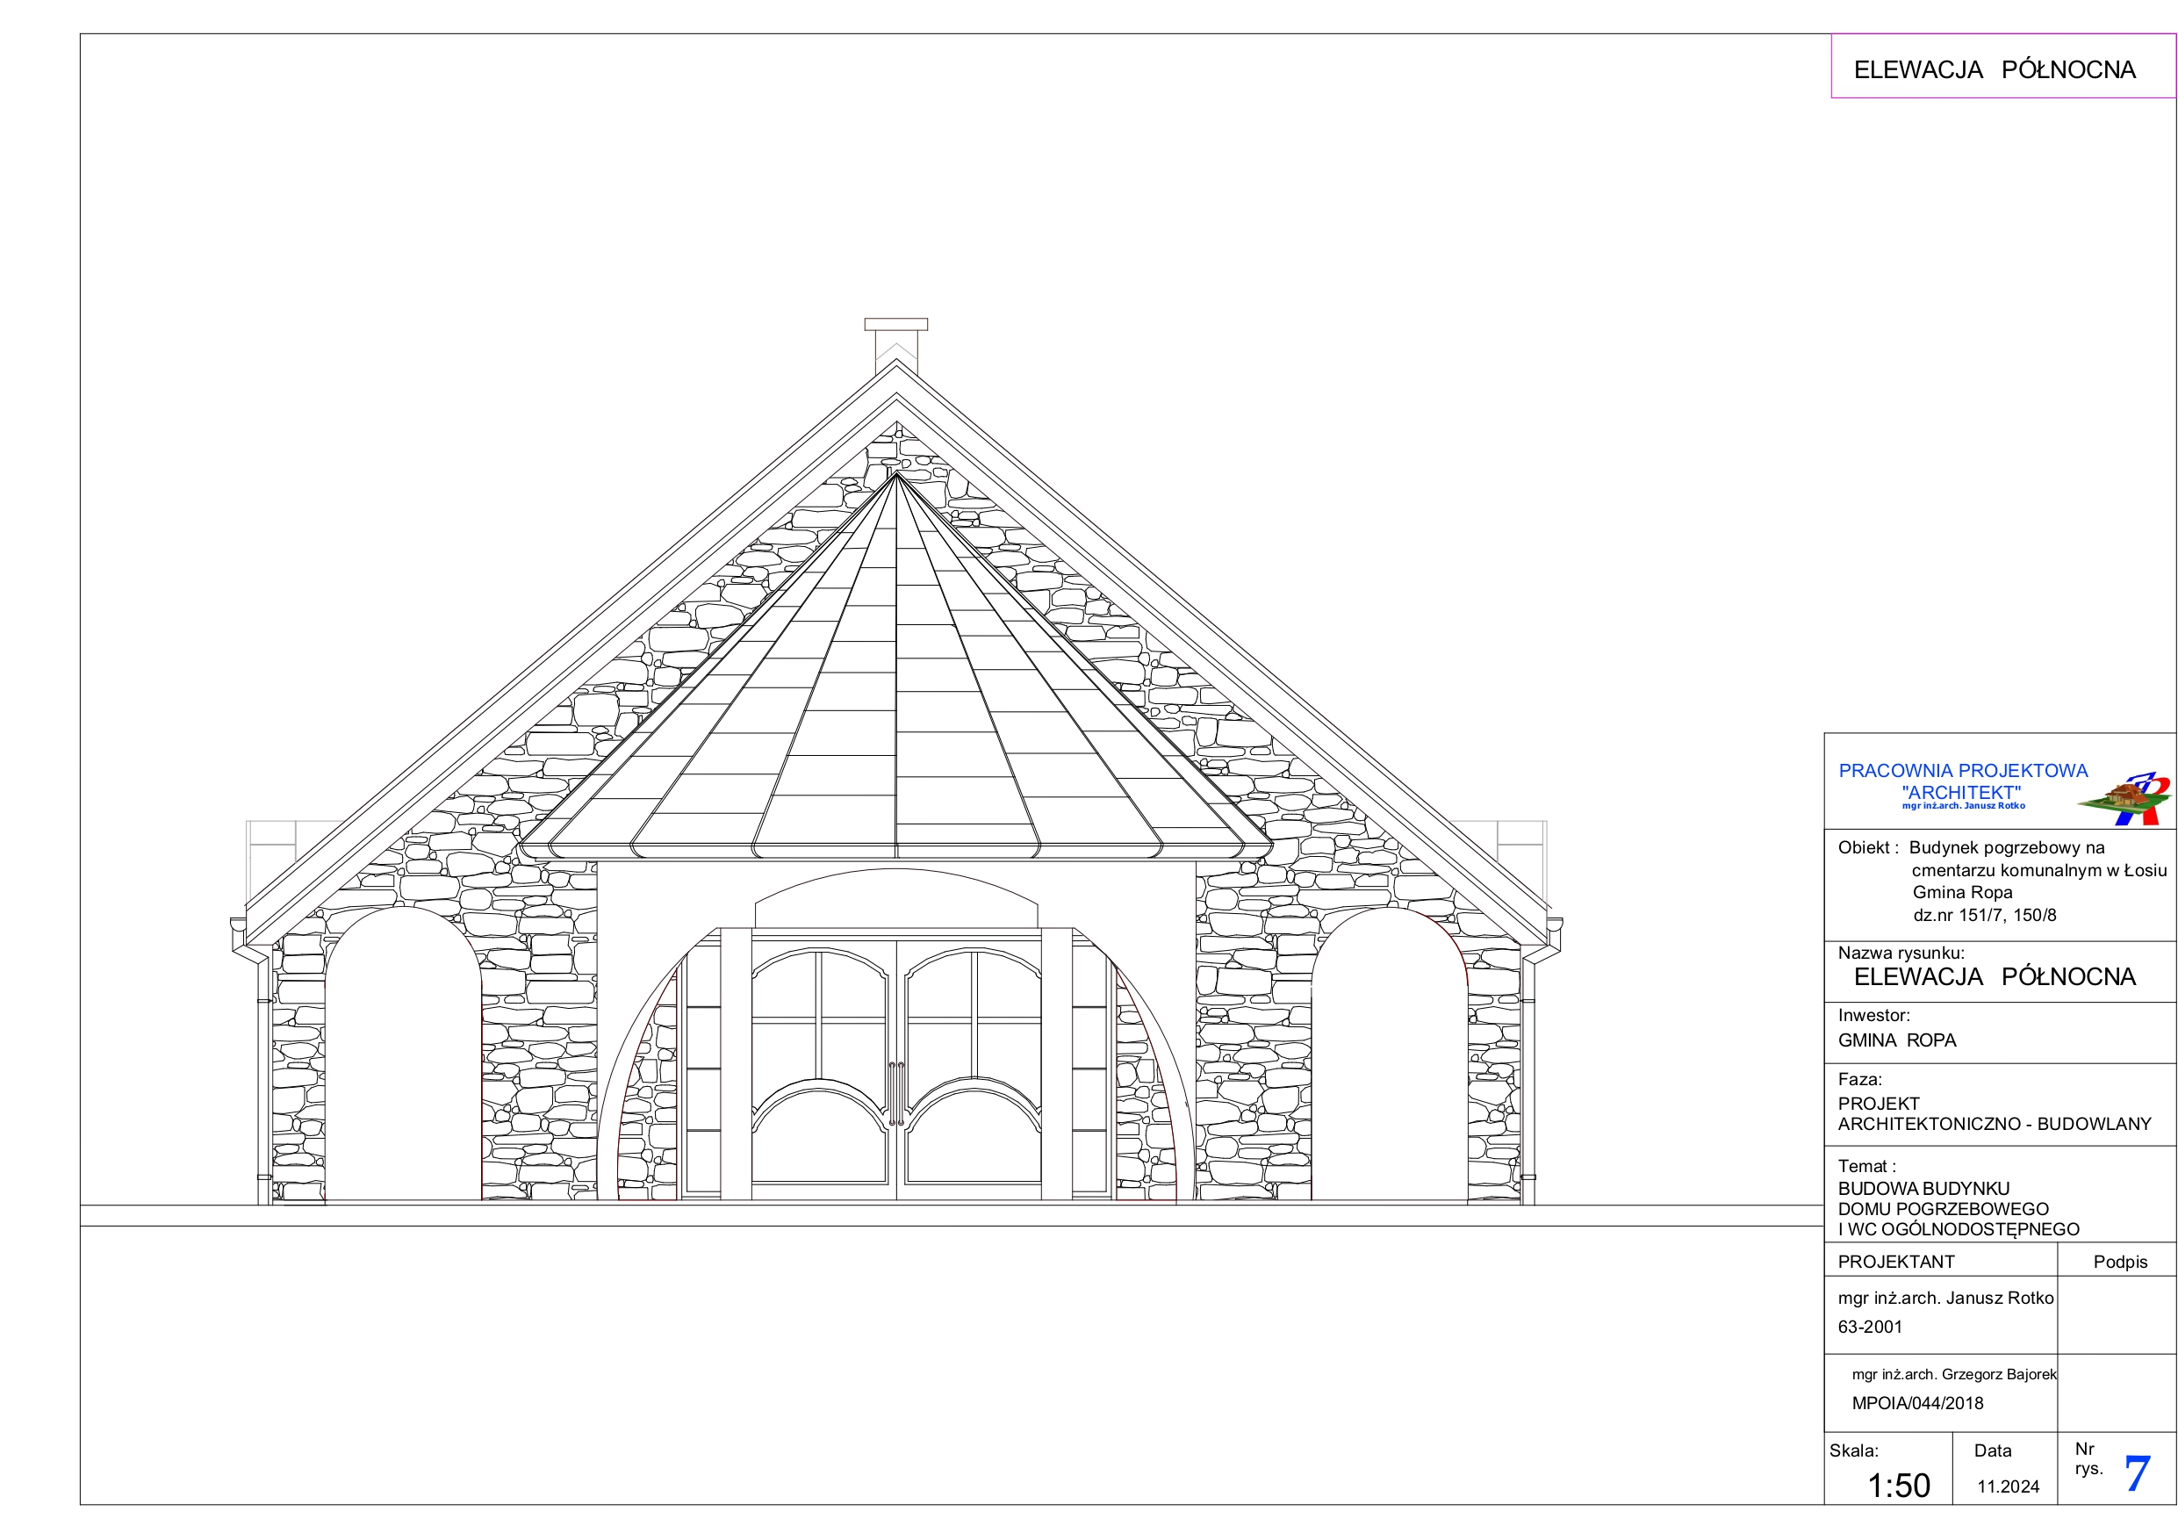Click the Nazwa rysunku ELEWACJA PÓŁNOCNA field
Viewport: 2178px width, 1540px height.
[1994, 976]
